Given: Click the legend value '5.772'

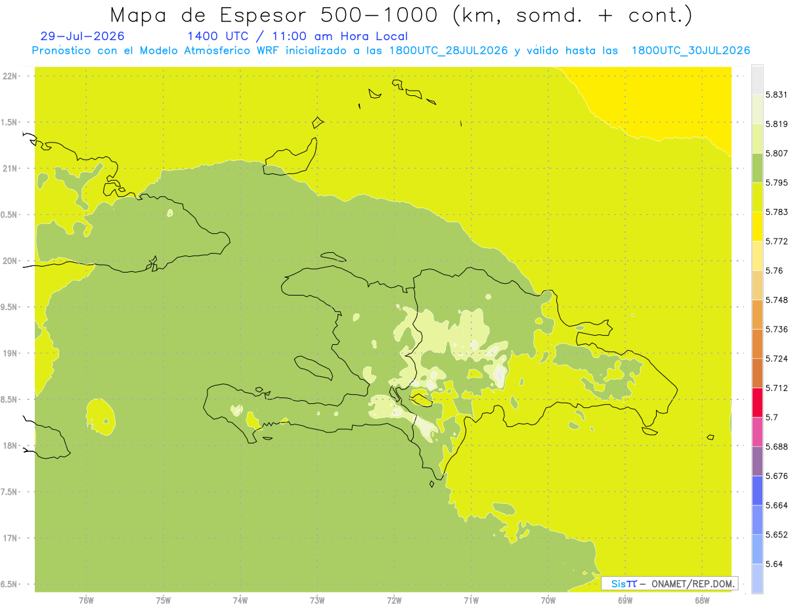Looking at the screenshot, I should [x=776, y=241].
